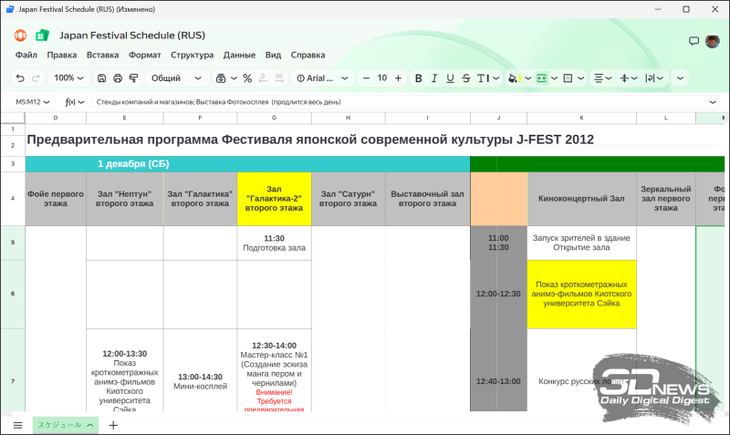Add a new sheet with plus button
The width and height of the screenshot is (730, 435).
(113, 425)
